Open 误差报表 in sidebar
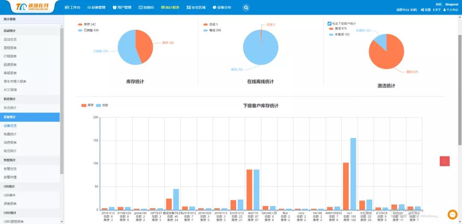 pyautogui.click(x=10, y=203)
